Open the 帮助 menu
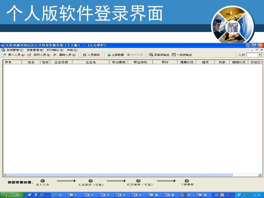The image size is (264, 198). pyautogui.click(x=72, y=50)
